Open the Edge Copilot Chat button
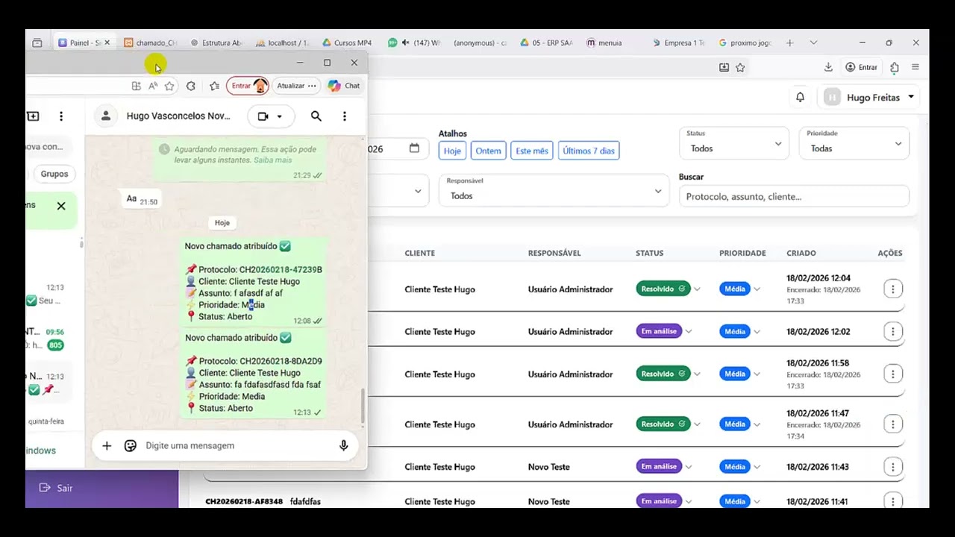955x537 pixels. 344,86
